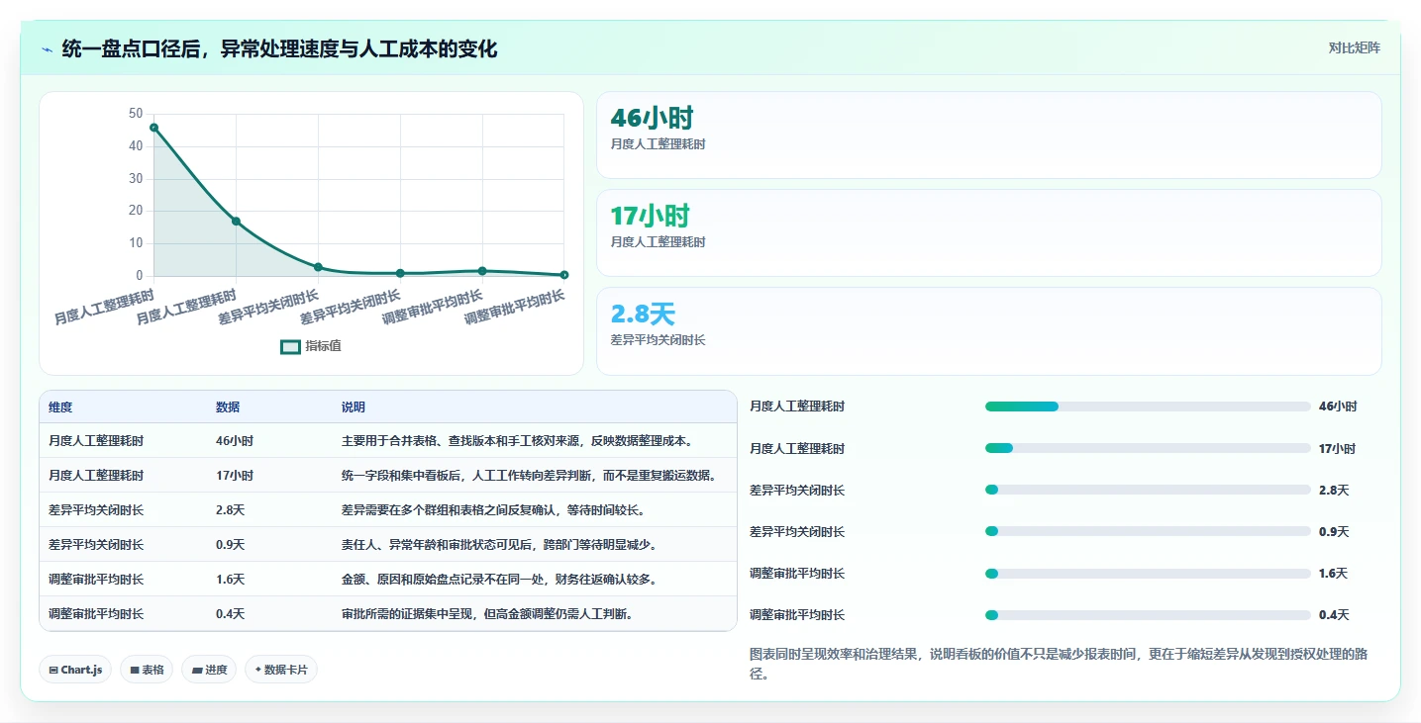Click the 数据 table column header
Image resolution: width=1421 pixels, height=723 pixels.
228,407
